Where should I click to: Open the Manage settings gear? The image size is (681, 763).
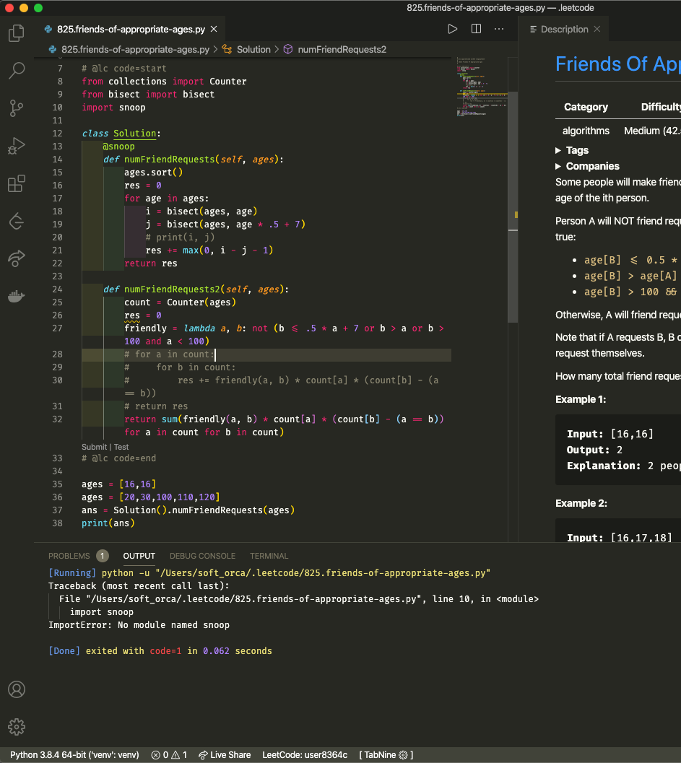click(16, 727)
